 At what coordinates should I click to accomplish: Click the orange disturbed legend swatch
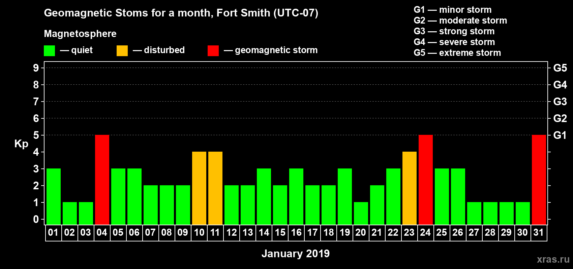click(122, 51)
